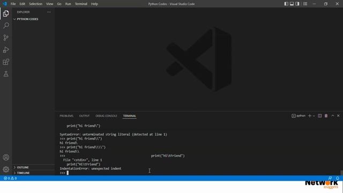Create a new terminal with plus icon

(310, 116)
